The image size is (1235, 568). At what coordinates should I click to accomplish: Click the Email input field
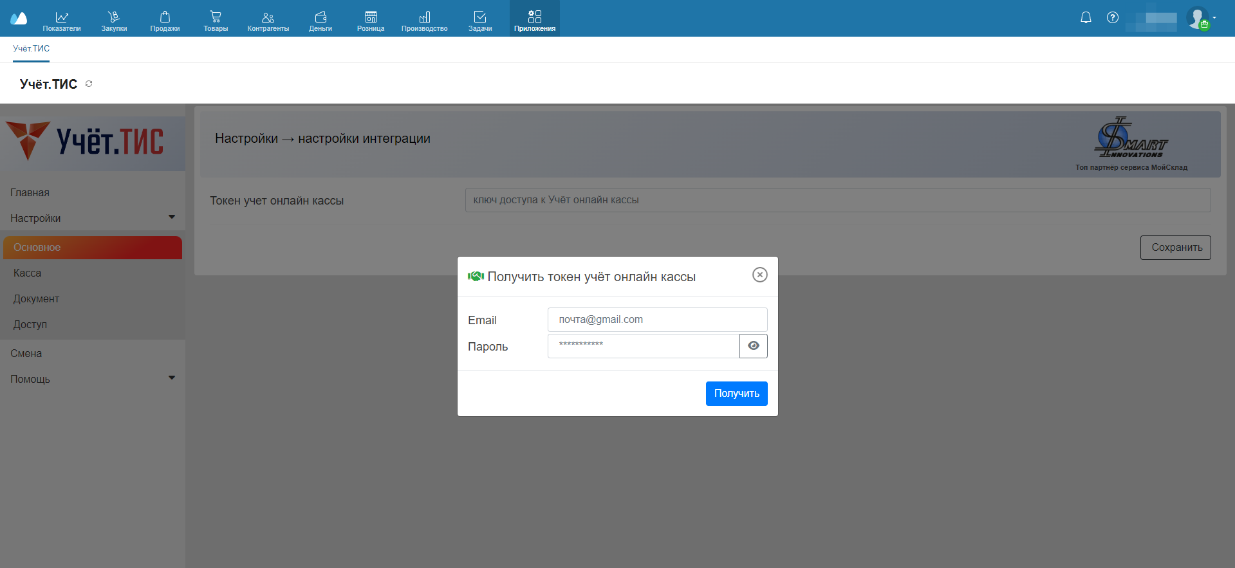(x=657, y=320)
